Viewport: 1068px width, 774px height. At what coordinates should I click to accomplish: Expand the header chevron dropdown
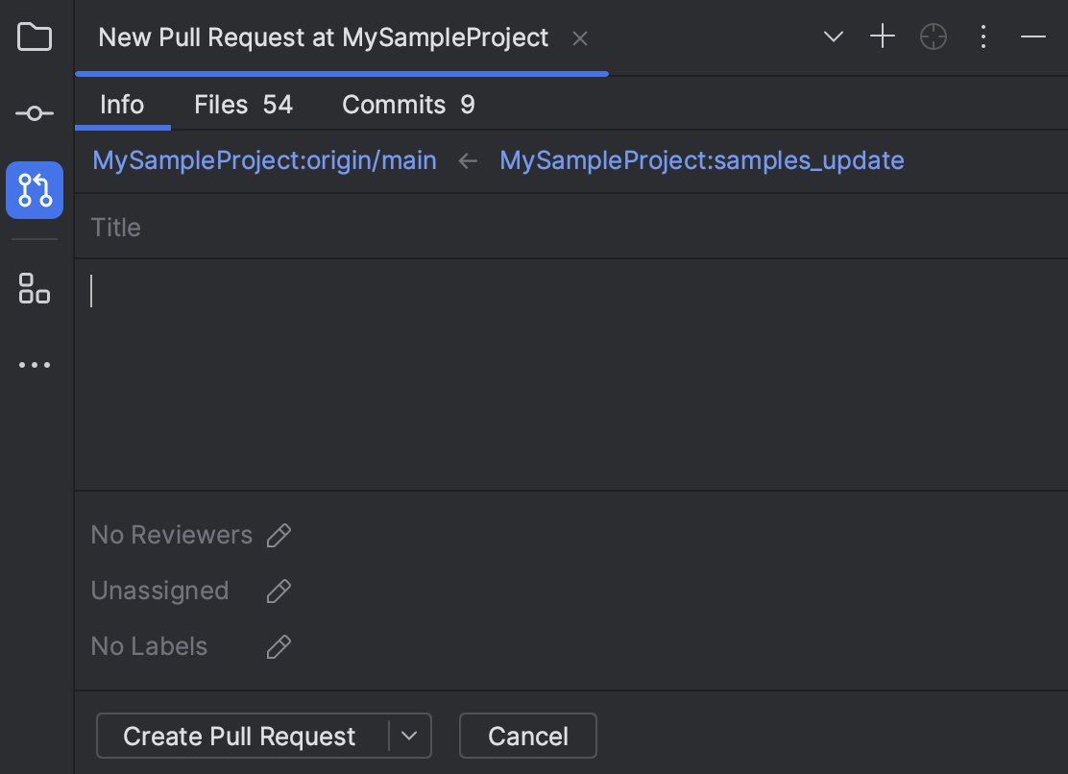(x=833, y=37)
